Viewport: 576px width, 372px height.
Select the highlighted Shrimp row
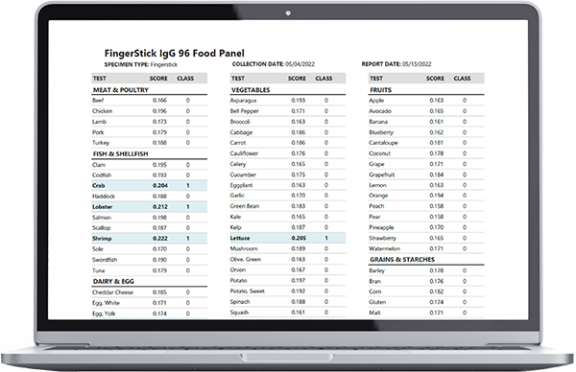point(149,239)
